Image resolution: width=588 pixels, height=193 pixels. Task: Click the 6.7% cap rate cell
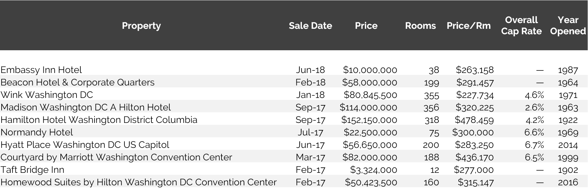tap(534, 145)
